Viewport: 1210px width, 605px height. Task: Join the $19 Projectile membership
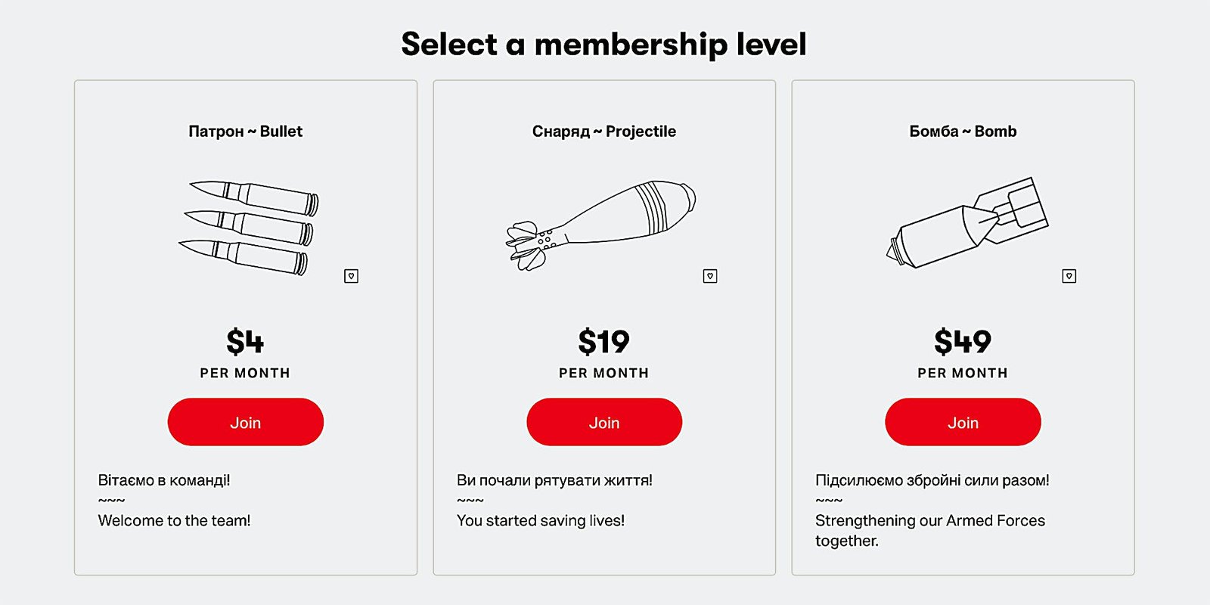click(x=604, y=422)
